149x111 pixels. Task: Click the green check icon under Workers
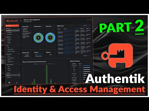[x=50, y=55]
